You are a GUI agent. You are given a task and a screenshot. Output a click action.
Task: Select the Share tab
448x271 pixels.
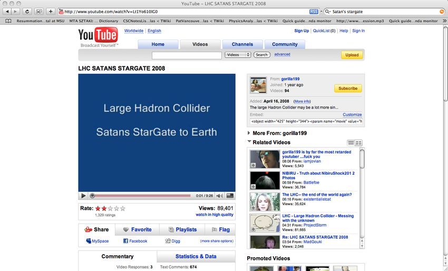coord(97,229)
